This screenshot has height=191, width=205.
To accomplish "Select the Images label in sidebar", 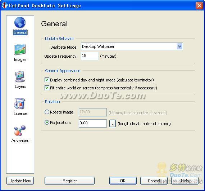I will (20, 59).
